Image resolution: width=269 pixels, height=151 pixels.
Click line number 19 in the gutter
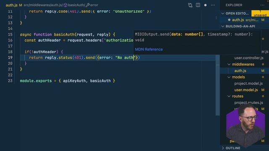[x=10, y=57]
